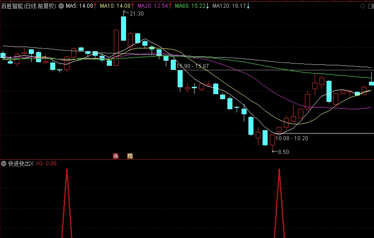Click the tall red candle above the 涨 marker

pyautogui.click(x=116, y=48)
